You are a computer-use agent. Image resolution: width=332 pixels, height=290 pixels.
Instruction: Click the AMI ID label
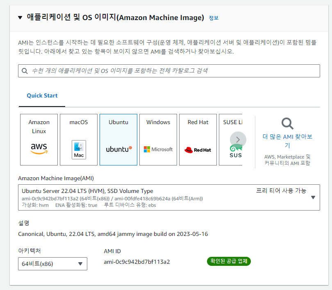tap(112, 251)
